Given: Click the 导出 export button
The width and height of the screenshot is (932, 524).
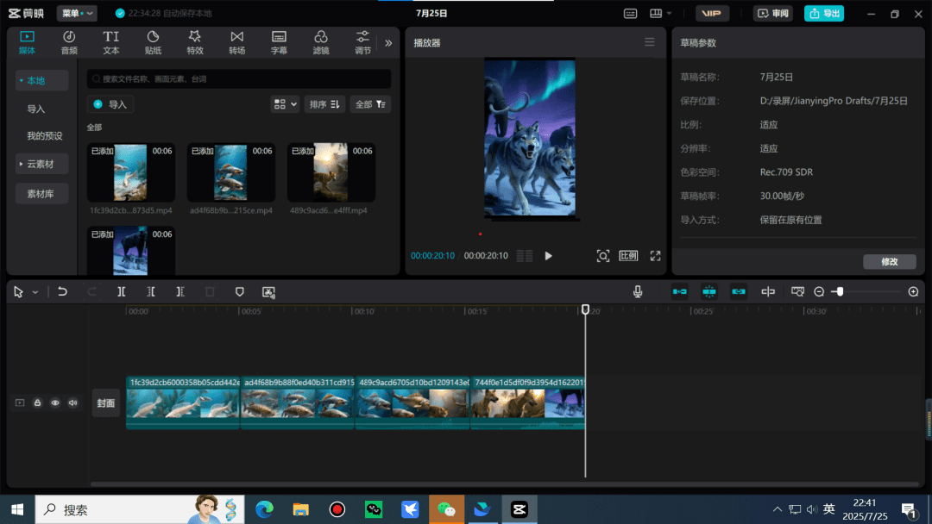Looking at the screenshot, I should (824, 13).
